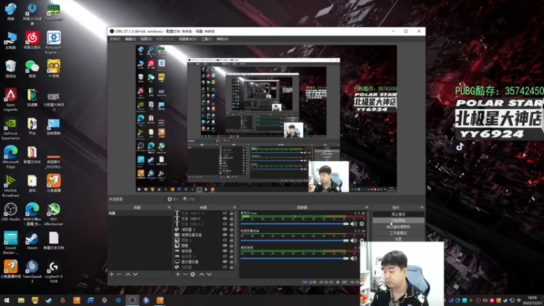Pop out the 来源 dock panel icon

(x=235, y=207)
